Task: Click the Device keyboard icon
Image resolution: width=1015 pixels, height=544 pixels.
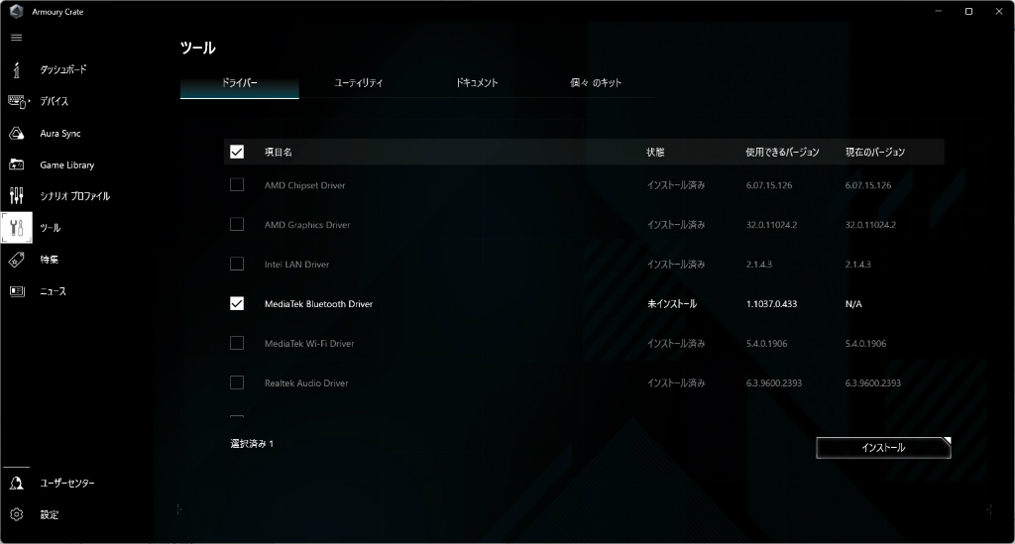Action: (x=18, y=101)
